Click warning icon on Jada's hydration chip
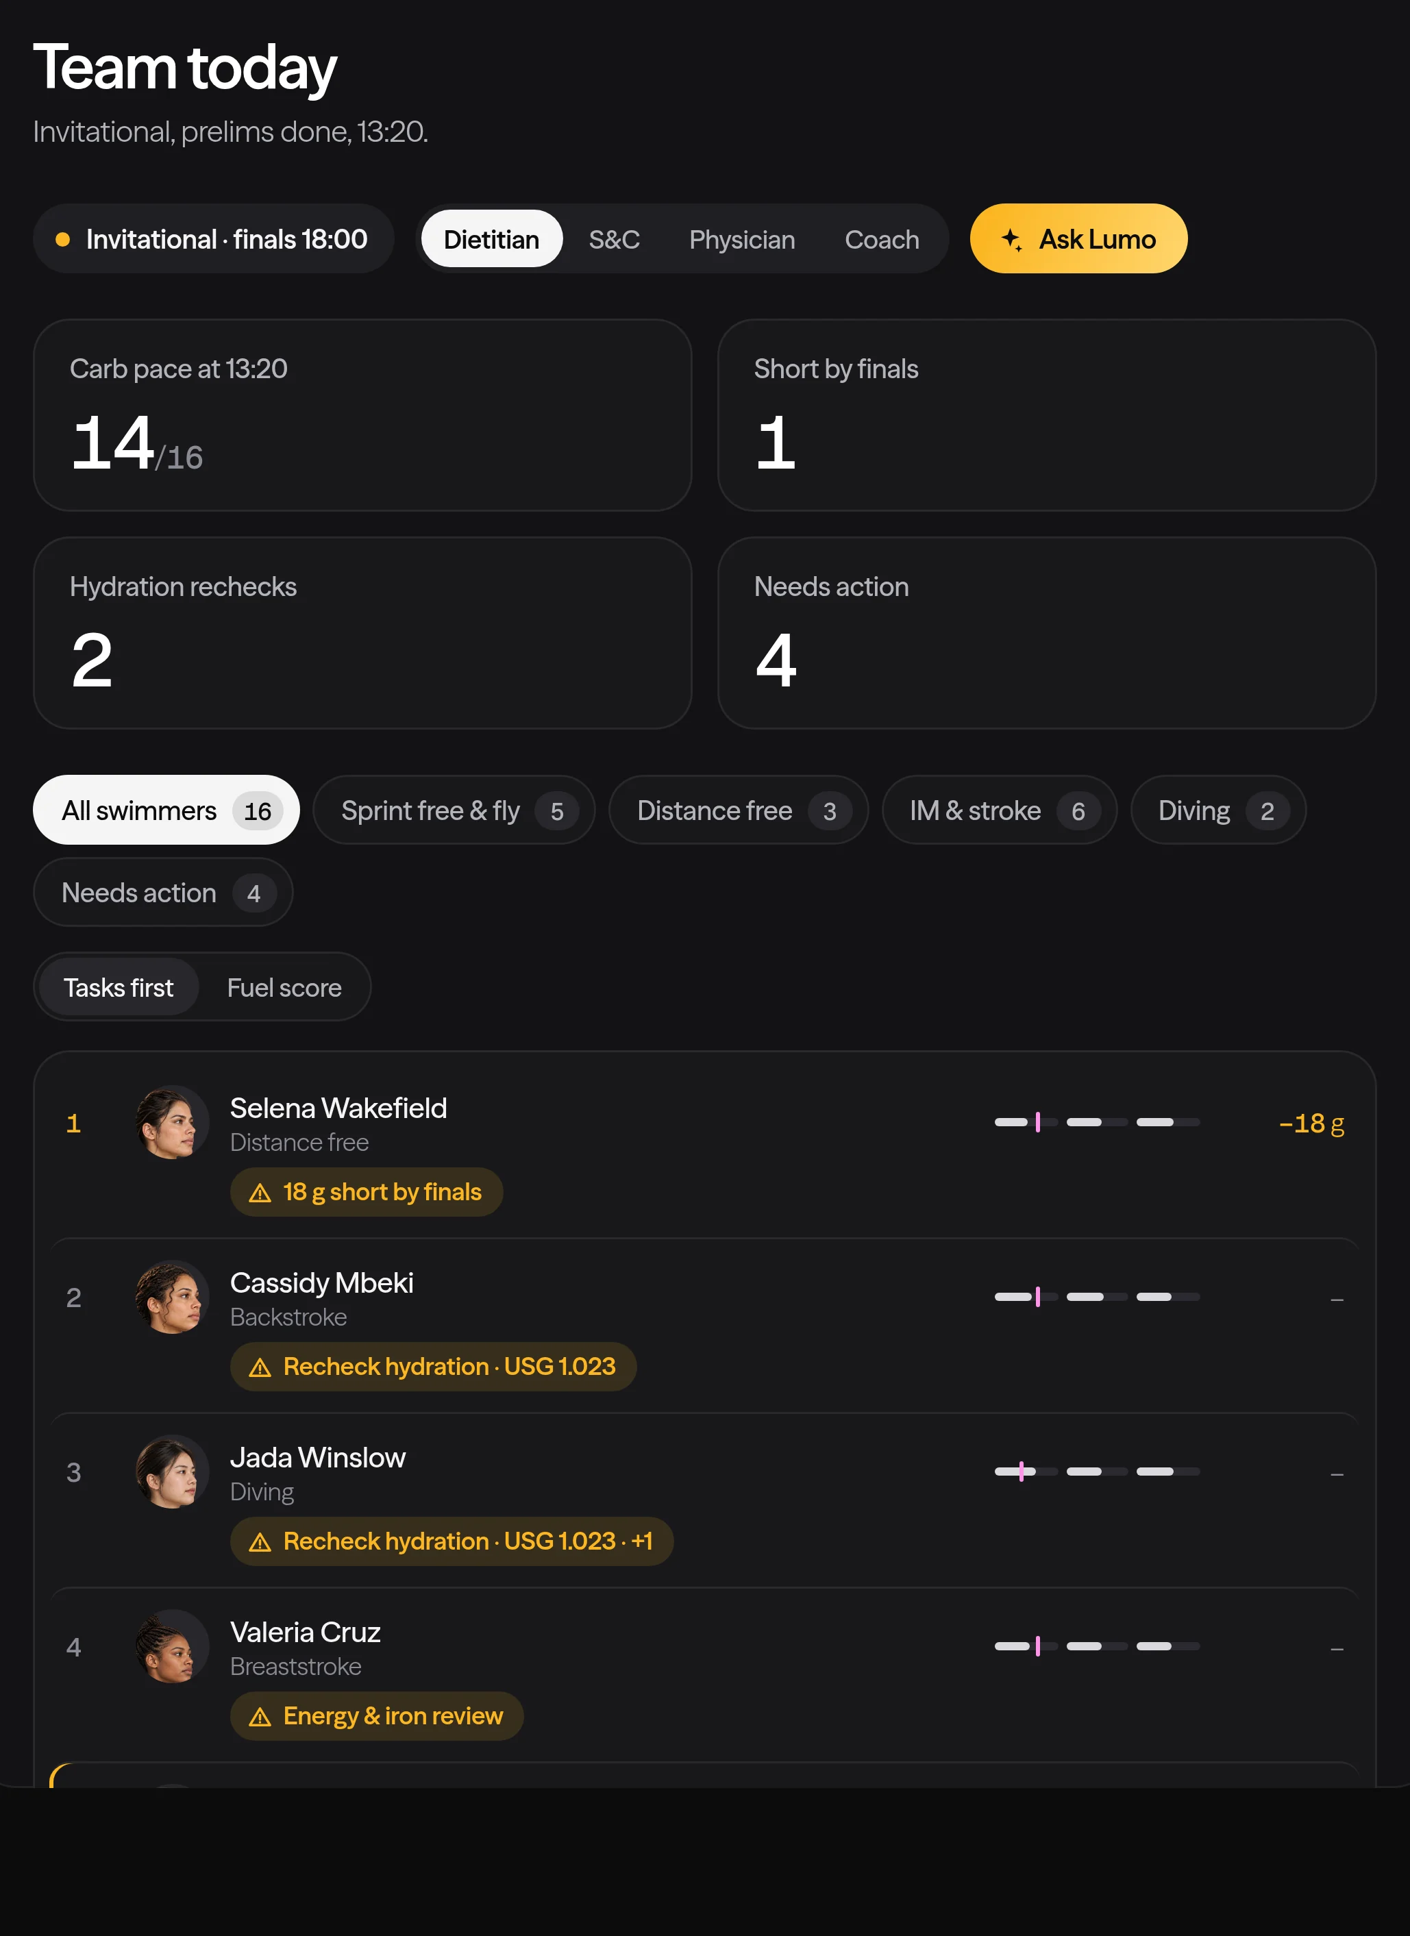The height and width of the screenshot is (1936, 1410). [260, 1543]
